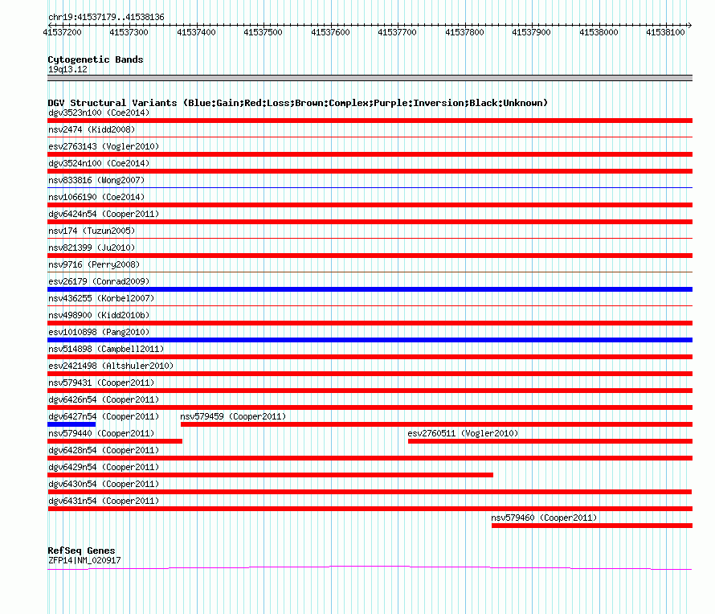The height and width of the screenshot is (614, 715).
Task: Open esv26179 (Conrad2009) gain variant
Action: tap(99, 281)
